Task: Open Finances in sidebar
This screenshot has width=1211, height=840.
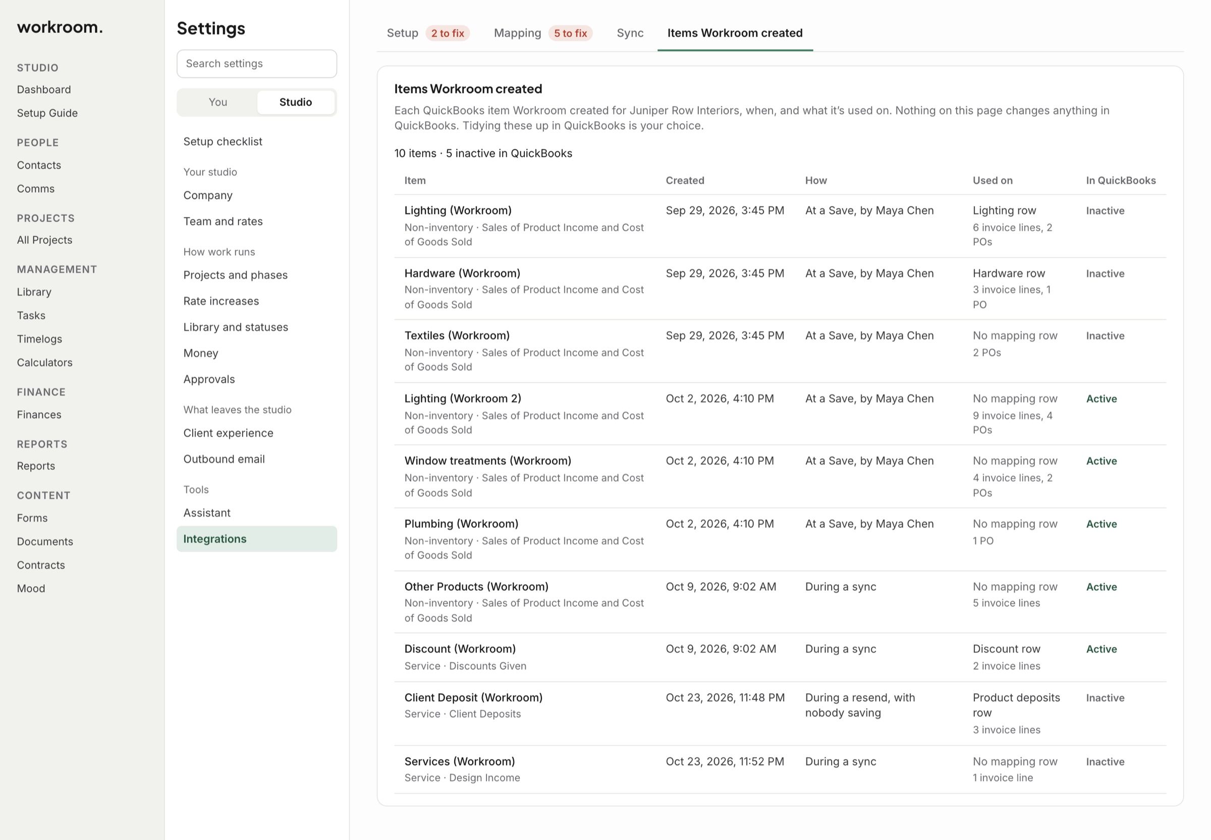Action: tap(39, 415)
